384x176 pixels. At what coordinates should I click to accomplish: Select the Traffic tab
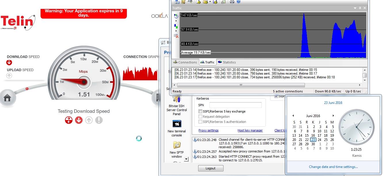point(207,62)
